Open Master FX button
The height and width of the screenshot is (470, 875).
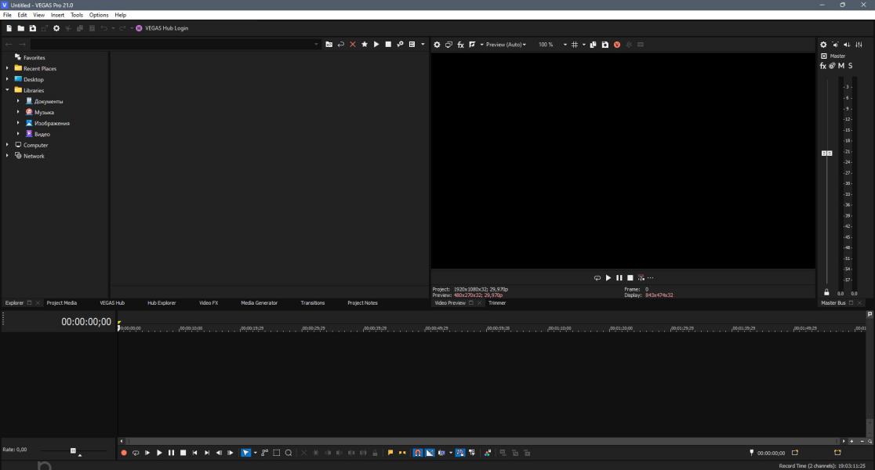(x=822, y=66)
